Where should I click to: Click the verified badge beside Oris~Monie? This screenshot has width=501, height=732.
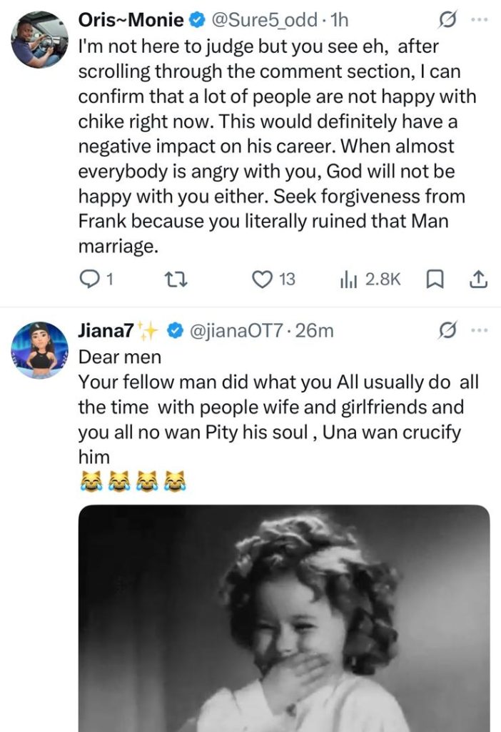(197, 19)
